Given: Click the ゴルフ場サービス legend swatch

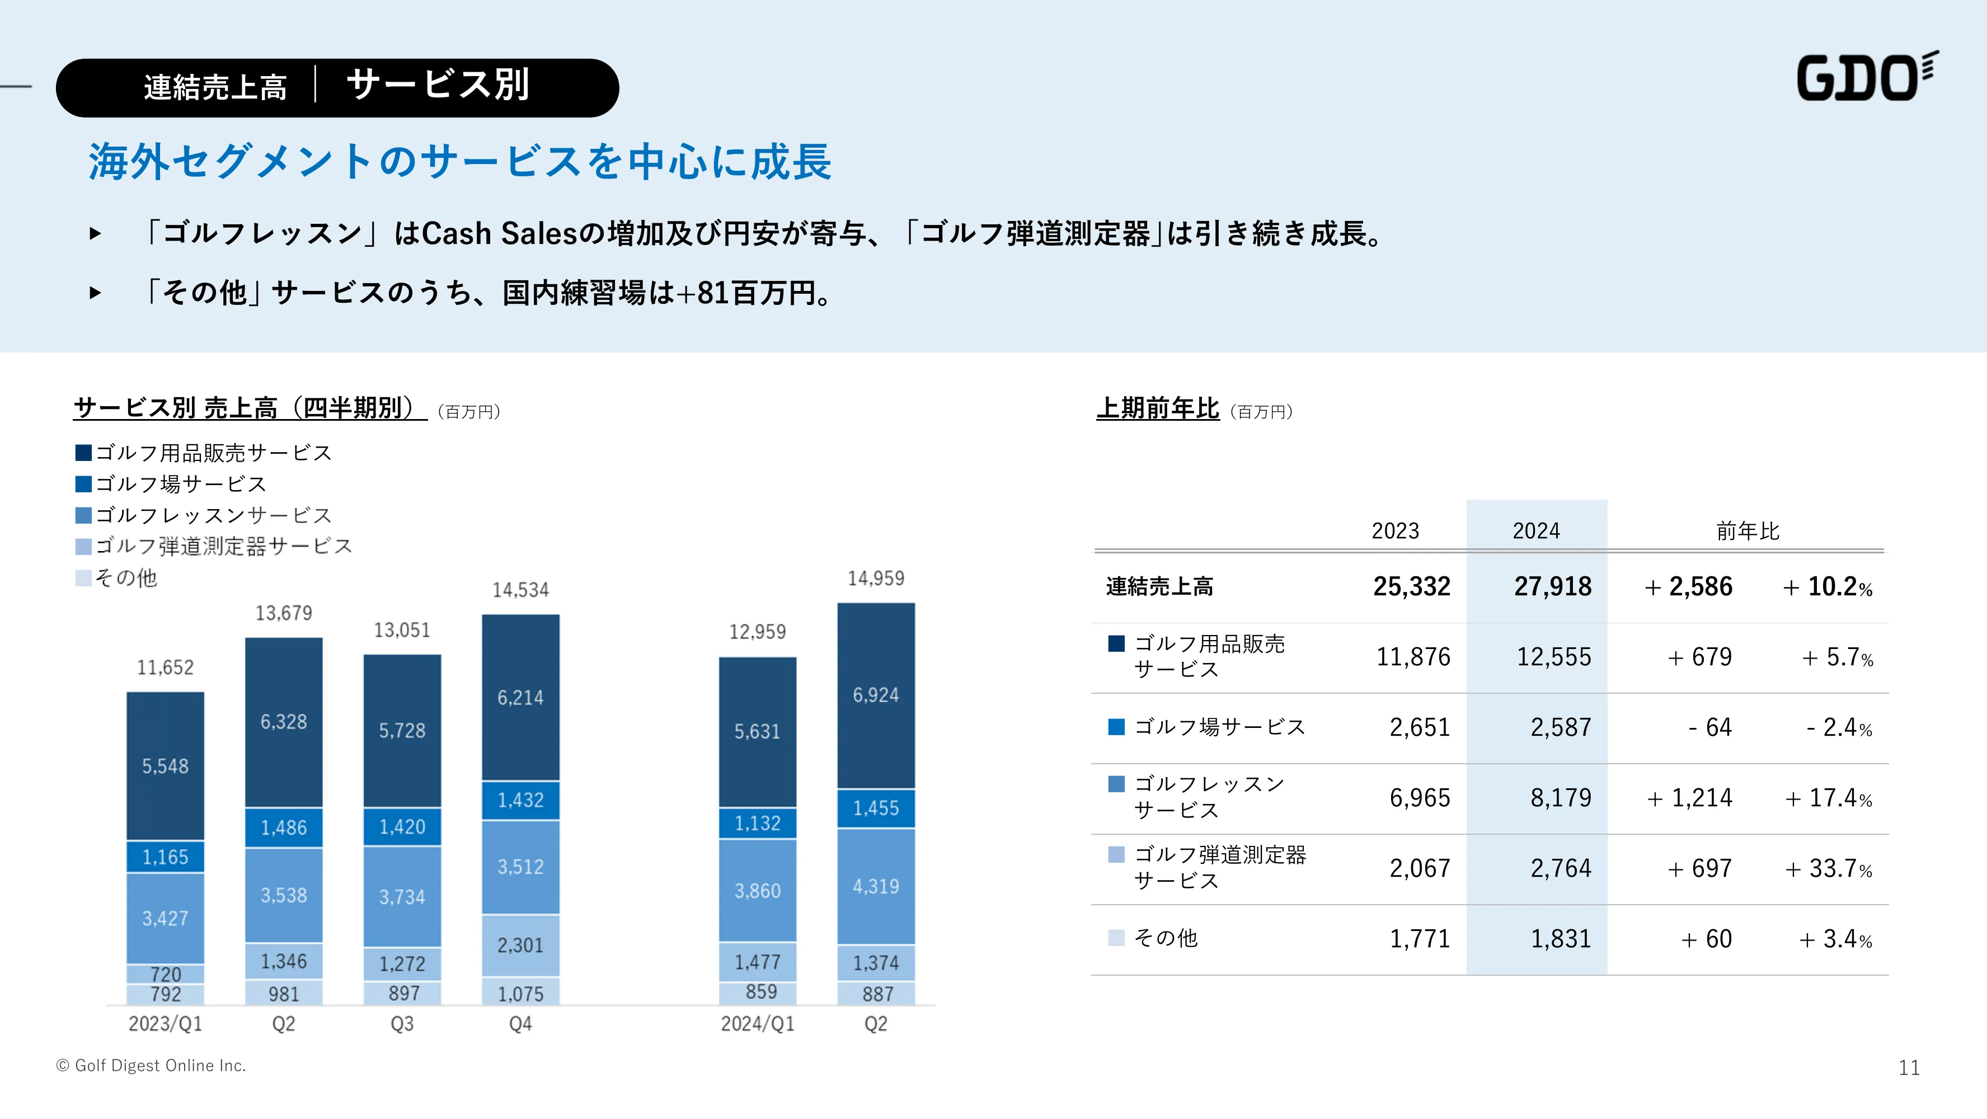Looking at the screenshot, I should coord(83,483).
